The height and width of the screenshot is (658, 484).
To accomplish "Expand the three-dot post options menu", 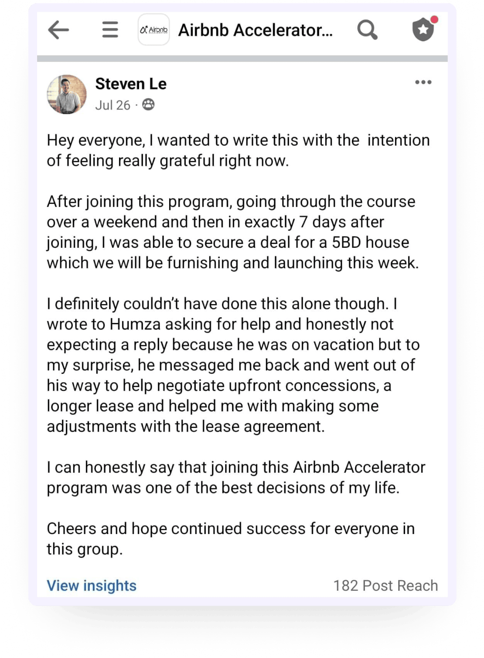I will (x=423, y=82).
